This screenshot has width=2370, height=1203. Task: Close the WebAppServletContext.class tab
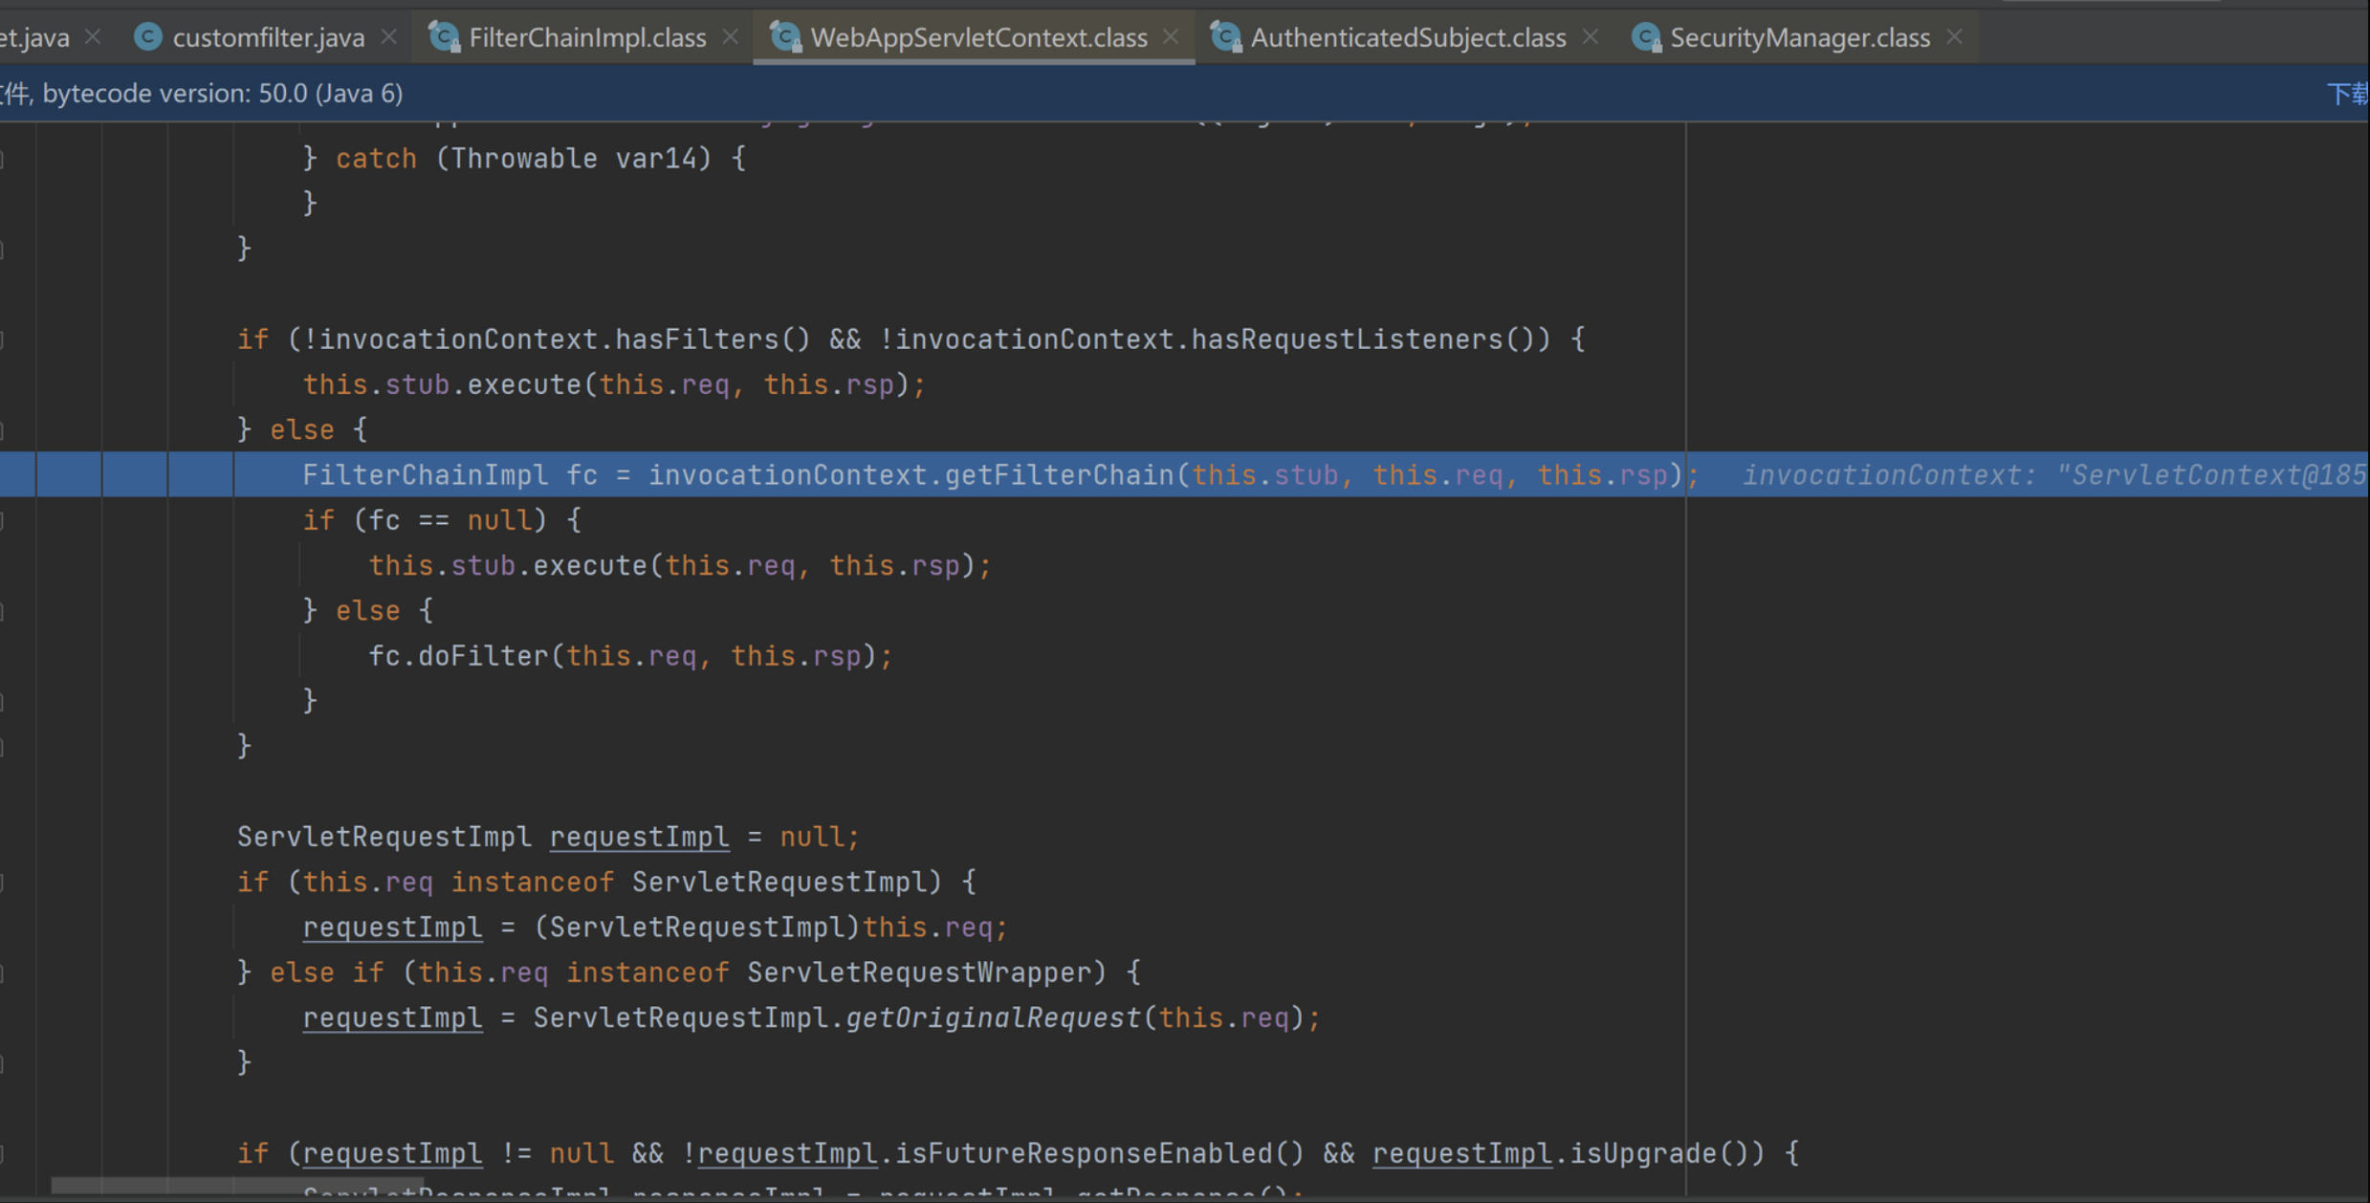click(1171, 37)
